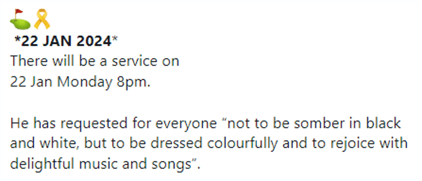422x181 pixels.
Task: Click the word everyone
Action: 186,124
